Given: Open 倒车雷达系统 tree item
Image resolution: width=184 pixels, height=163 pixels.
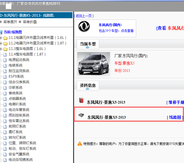Looking at the screenshot, I should tap(19, 121).
